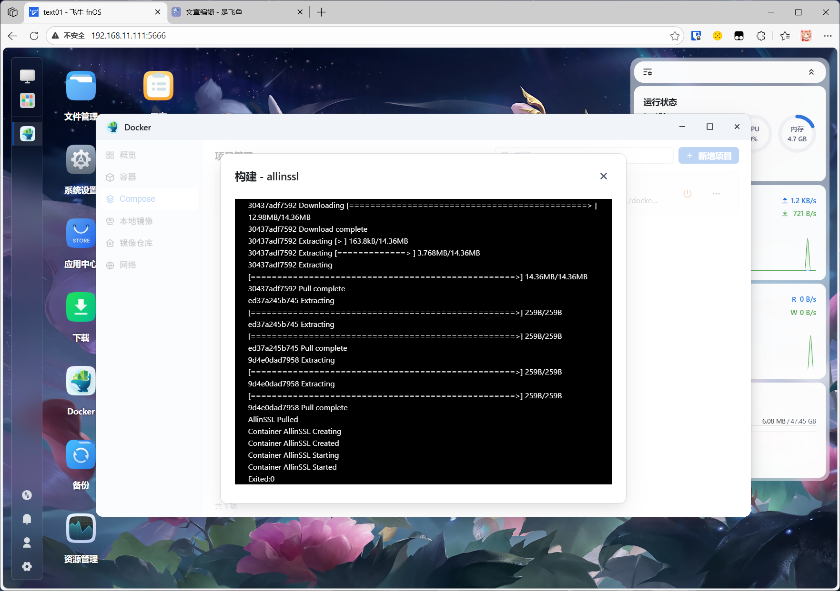The height and width of the screenshot is (591, 840).
Task: Open the project more options ellipsis
Action: (716, 194)
